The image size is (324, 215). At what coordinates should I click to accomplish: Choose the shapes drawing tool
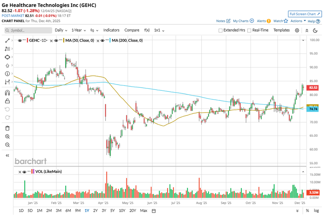7,57
